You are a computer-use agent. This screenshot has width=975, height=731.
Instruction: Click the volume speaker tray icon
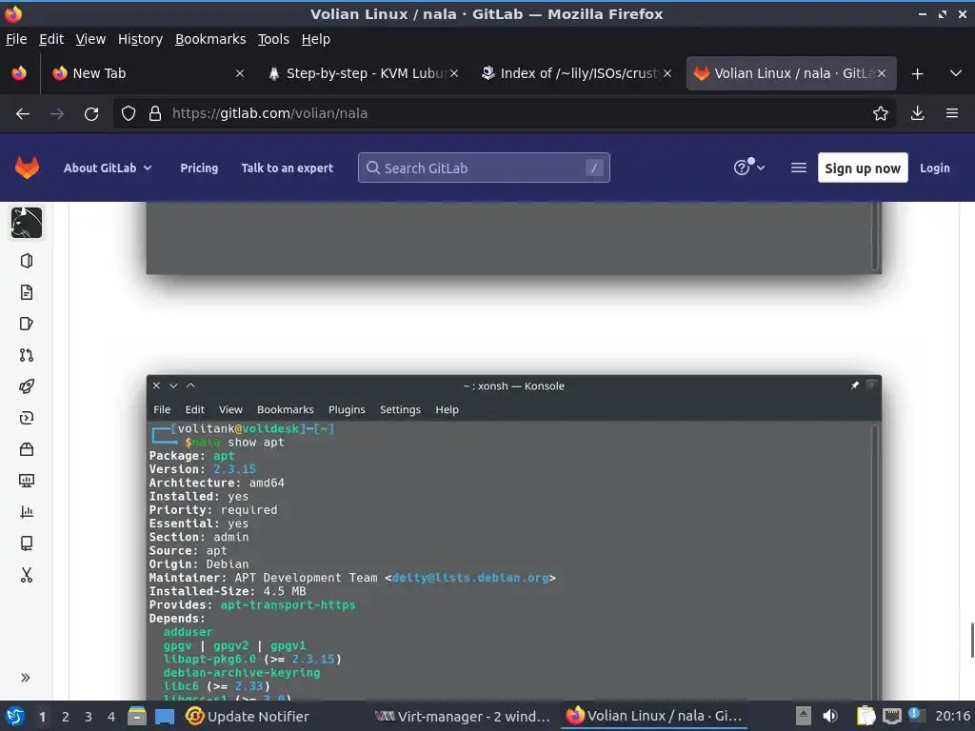point(830,716)
